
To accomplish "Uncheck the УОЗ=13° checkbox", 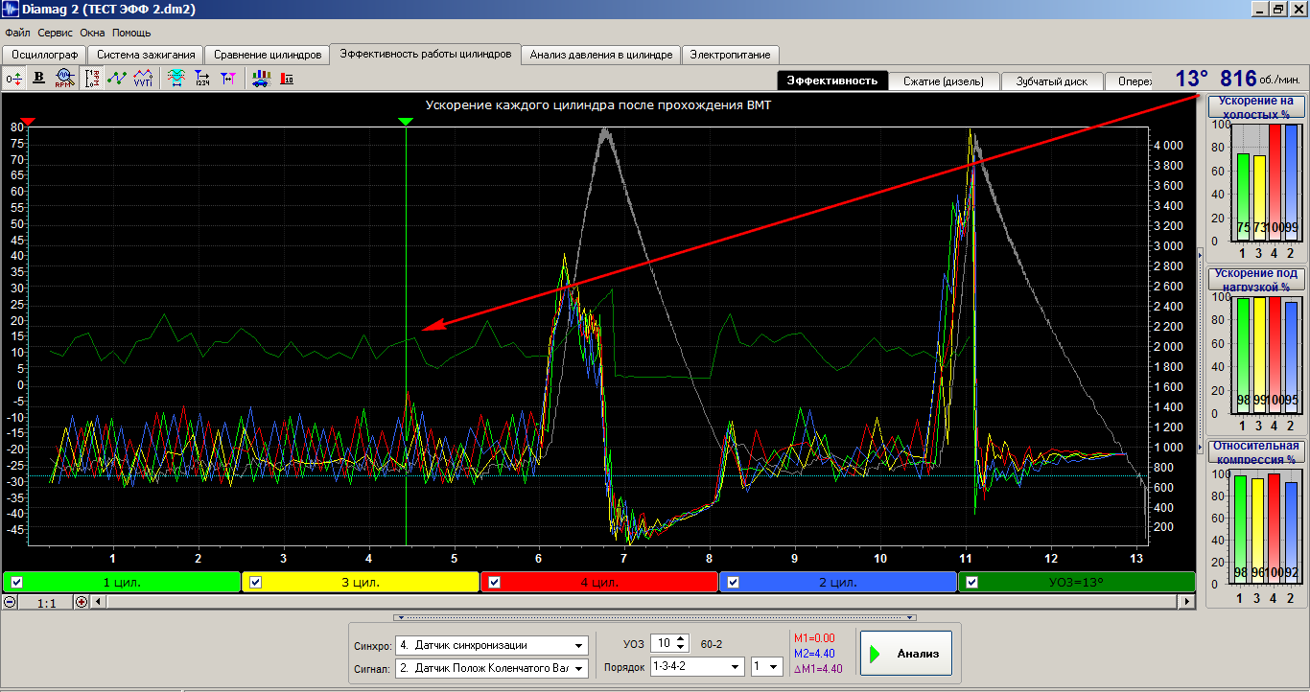I will 972,582.
